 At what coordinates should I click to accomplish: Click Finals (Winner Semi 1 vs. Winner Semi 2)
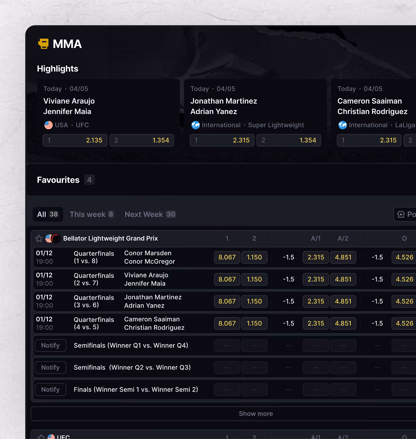point(136,390)
